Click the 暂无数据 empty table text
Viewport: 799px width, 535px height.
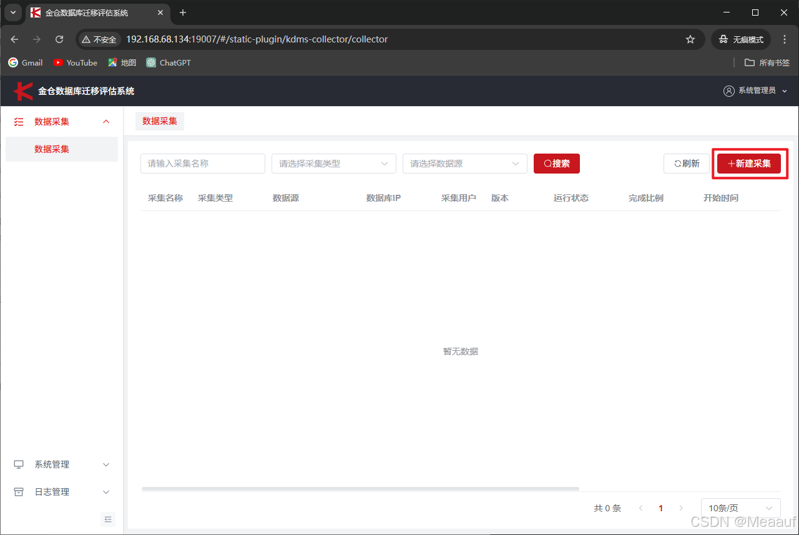pos(461,351)
